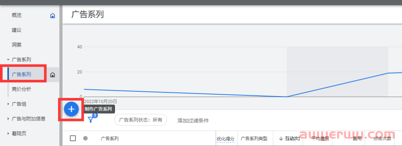Viewport: 402px width, 146px height.
Task: Expand the 广告与附加信息 section
Action: pos(8,119)
